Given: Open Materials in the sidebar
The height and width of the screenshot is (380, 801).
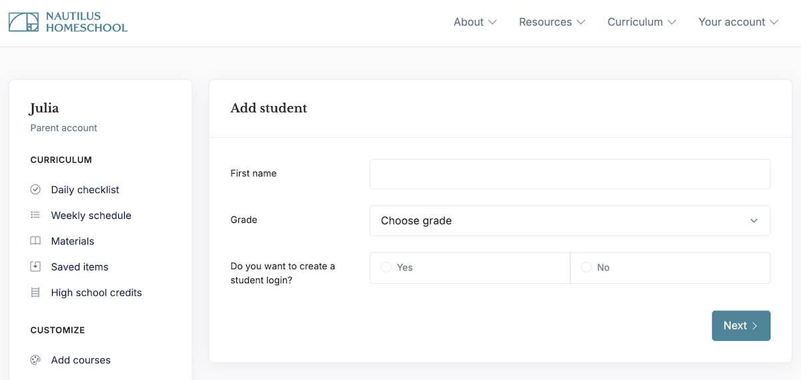Looking at the screenshot, I should click(72, 241).
